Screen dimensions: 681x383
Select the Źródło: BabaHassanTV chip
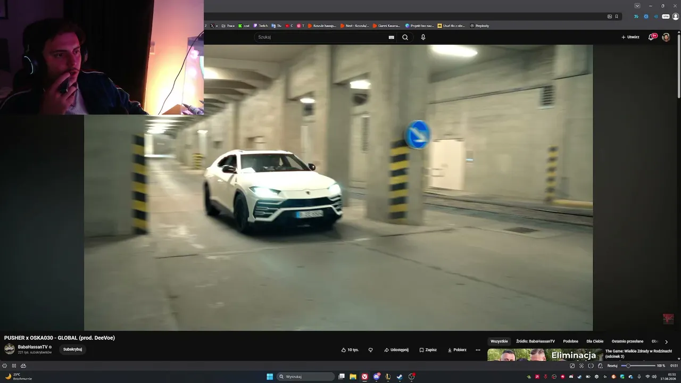point(535,342)
